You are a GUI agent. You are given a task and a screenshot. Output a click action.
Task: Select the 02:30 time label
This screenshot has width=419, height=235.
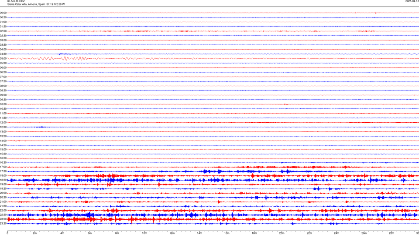3,35
